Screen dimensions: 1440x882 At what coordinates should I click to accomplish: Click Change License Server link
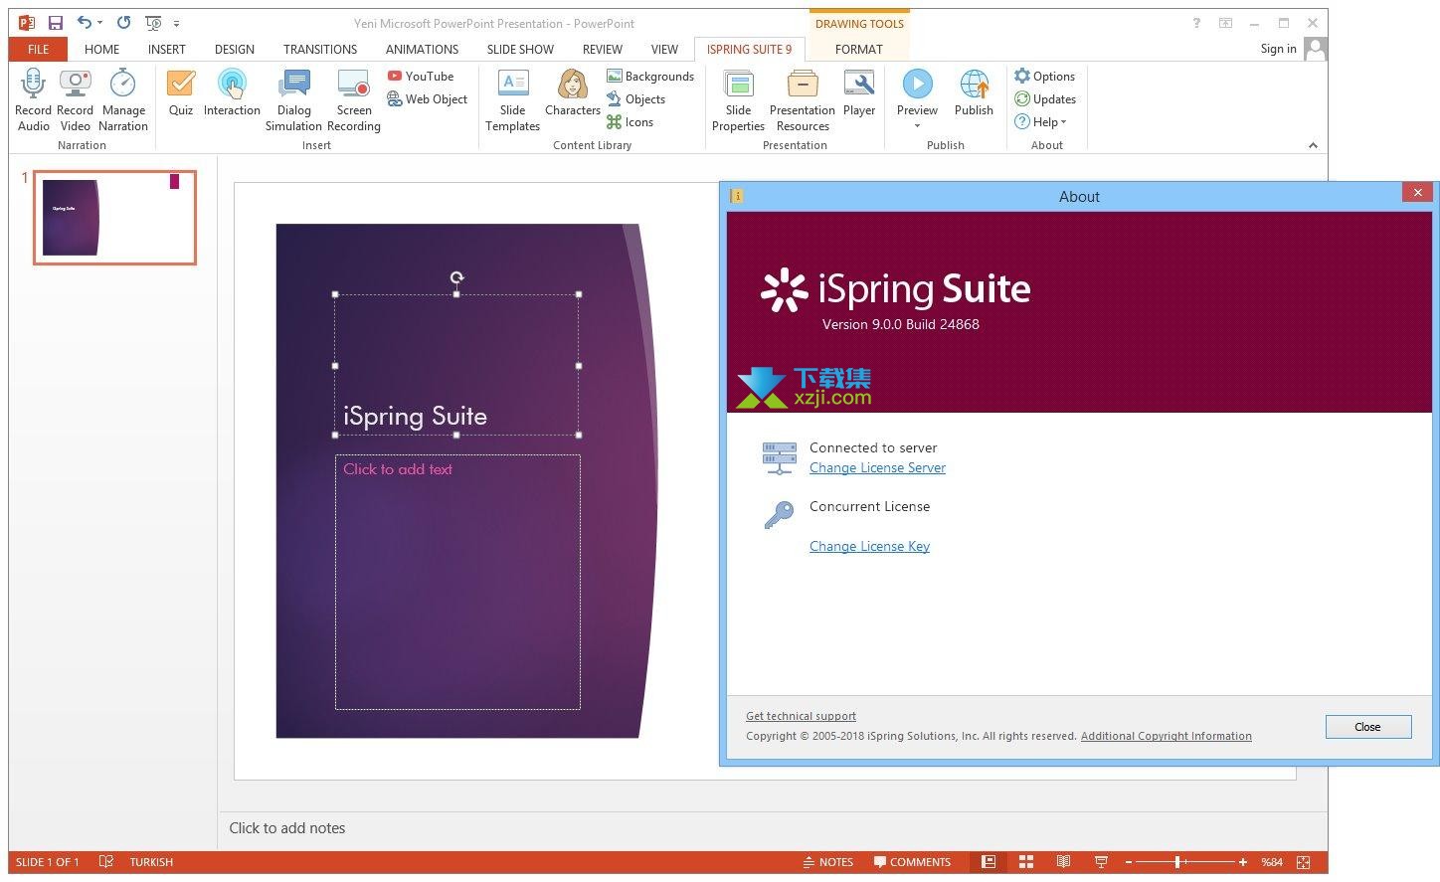(x=877, y=467)
